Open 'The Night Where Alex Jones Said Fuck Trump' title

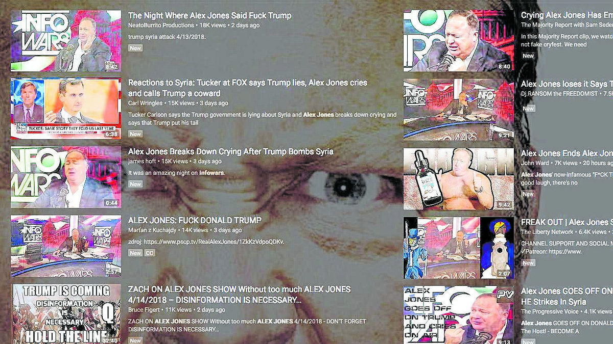209,16
